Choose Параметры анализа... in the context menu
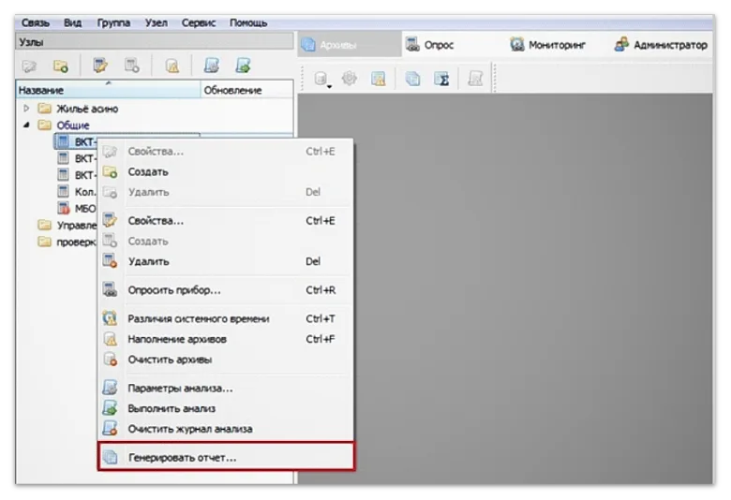 pos(180,388)
